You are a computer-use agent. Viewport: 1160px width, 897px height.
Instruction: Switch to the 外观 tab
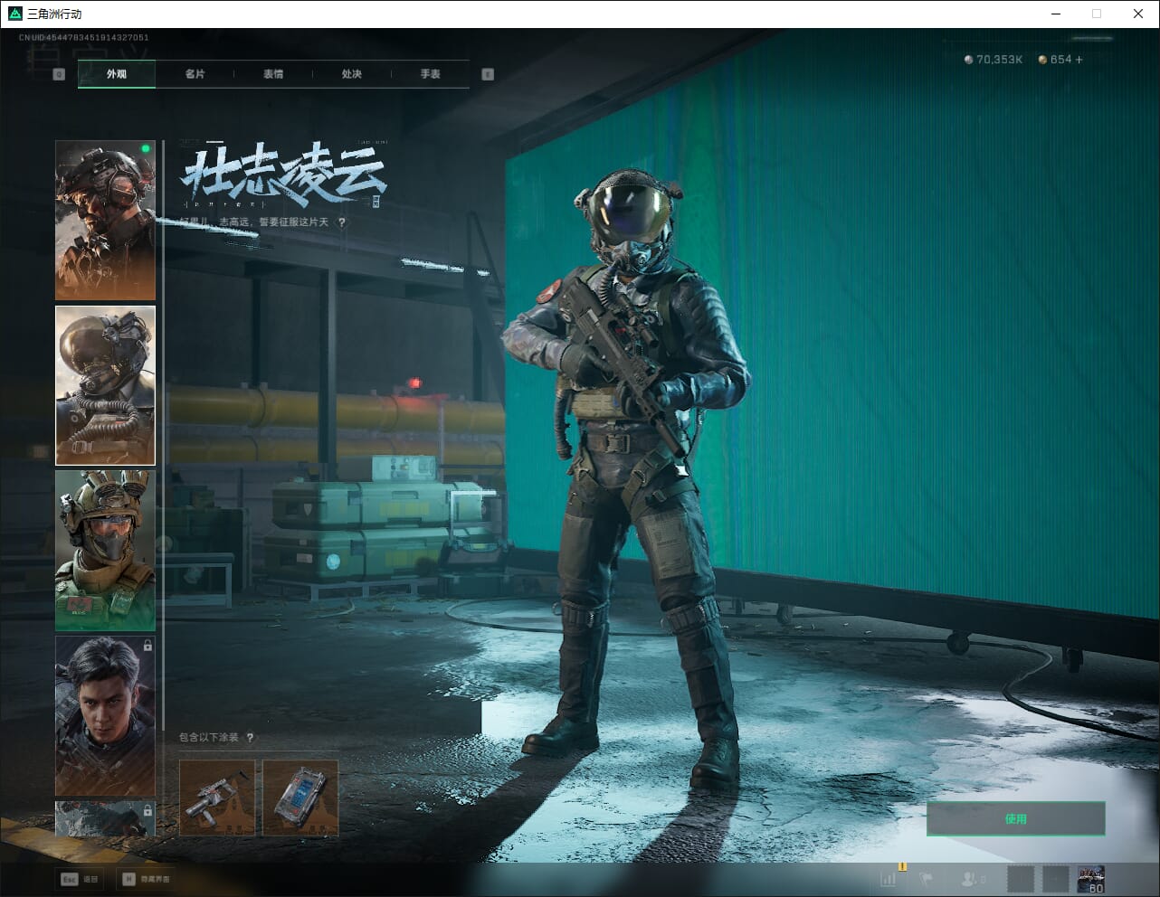117,74
